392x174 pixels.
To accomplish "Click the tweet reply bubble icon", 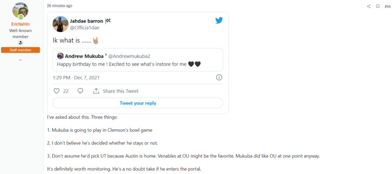I will pos(80,91).
